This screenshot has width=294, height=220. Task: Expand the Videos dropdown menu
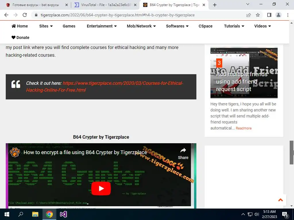262,26
